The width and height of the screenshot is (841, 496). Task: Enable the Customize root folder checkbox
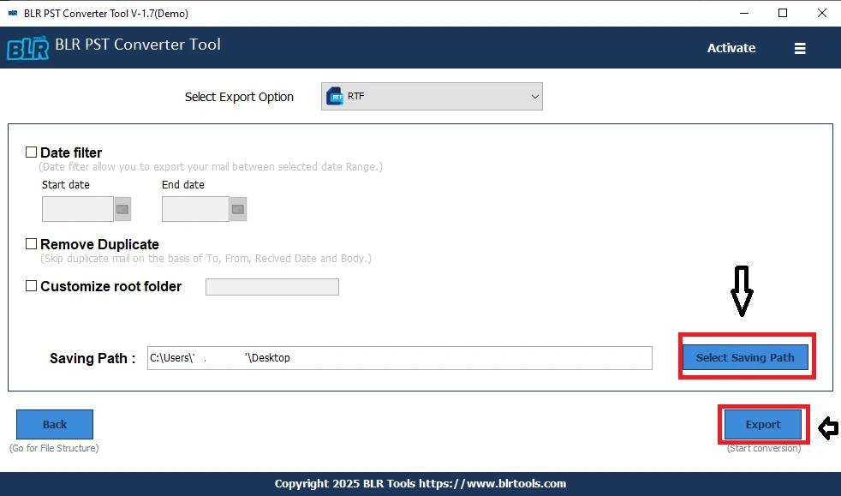(x=31, y=285)
